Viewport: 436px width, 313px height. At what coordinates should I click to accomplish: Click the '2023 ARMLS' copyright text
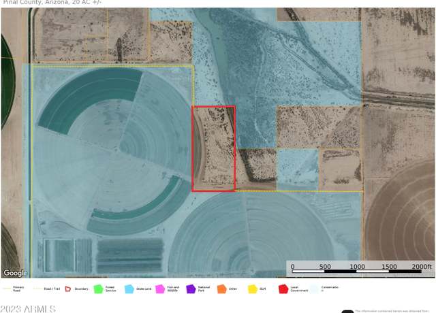point(28,309)
